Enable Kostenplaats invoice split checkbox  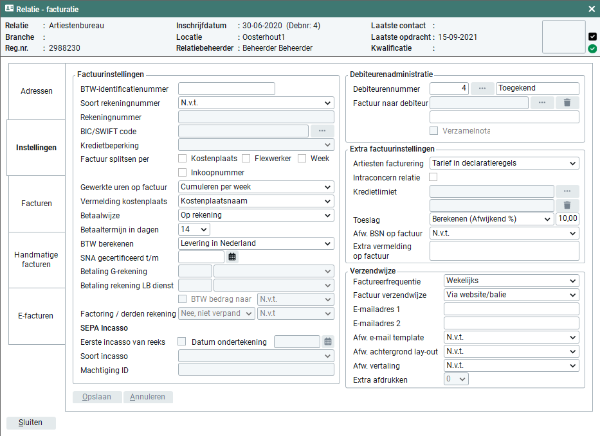[x=183, y=159]
